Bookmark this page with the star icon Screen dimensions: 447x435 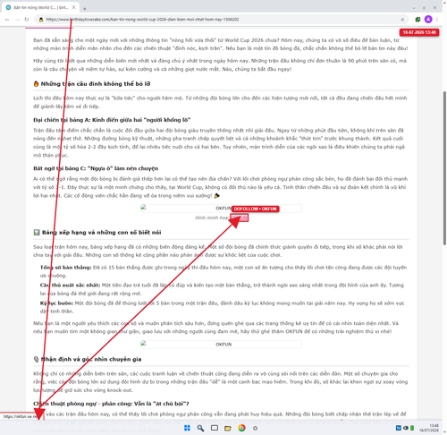(402, 20)
